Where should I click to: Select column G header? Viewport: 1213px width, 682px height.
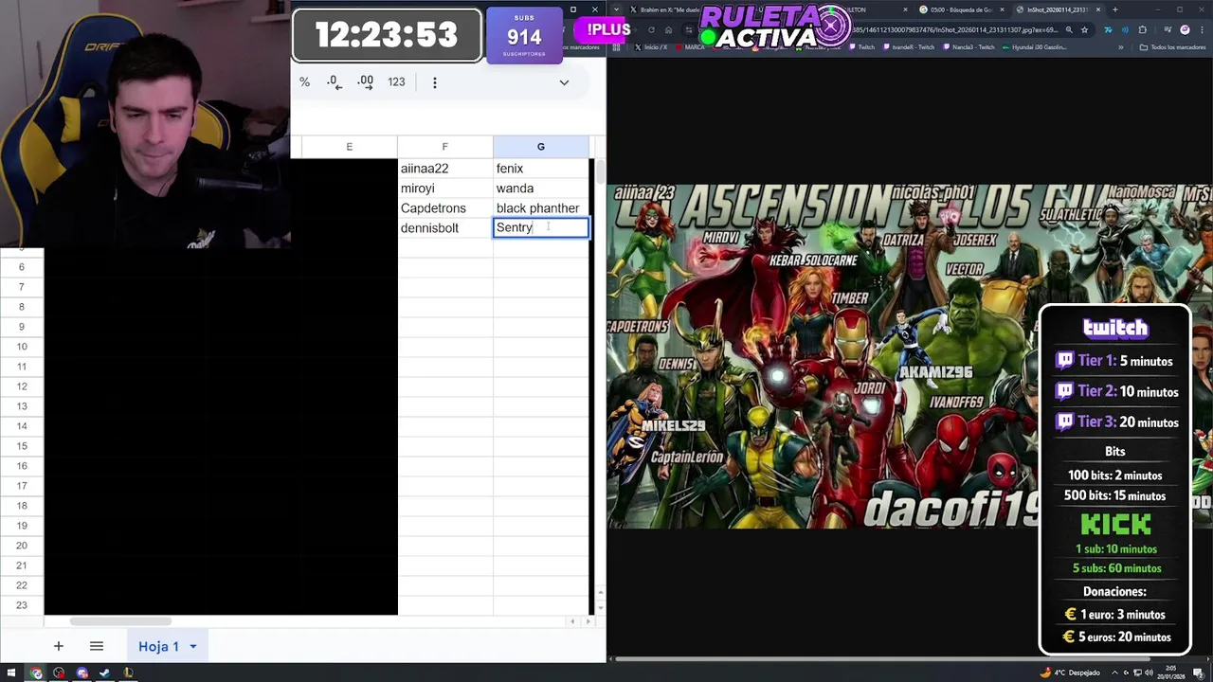[541, 147]
